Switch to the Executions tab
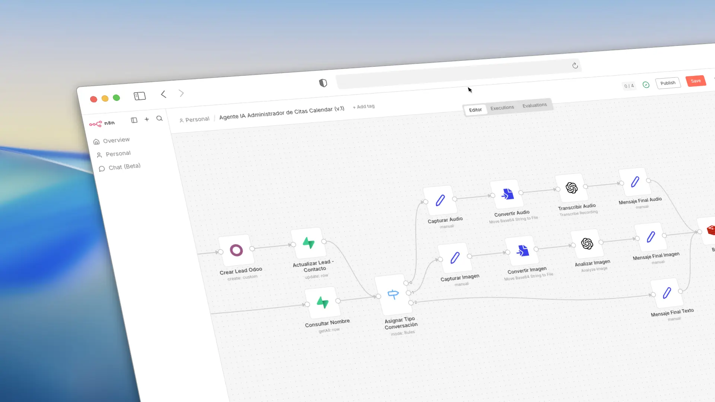Viewport: 715px width, 402px height. (502, 107)
